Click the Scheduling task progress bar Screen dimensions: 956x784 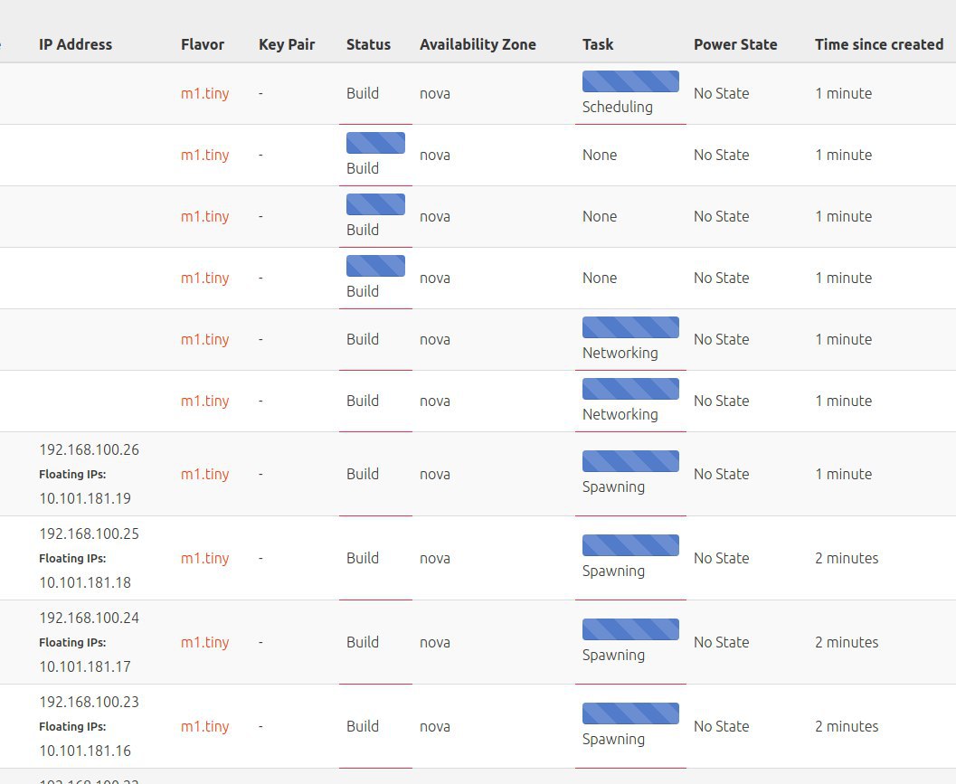click(630, 81)
